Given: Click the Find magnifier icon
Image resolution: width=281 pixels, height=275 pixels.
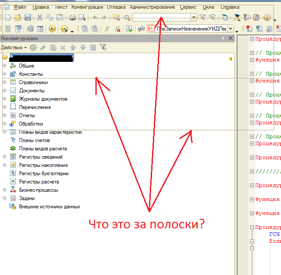Looking at the screenshot, I should pos(127,17).
